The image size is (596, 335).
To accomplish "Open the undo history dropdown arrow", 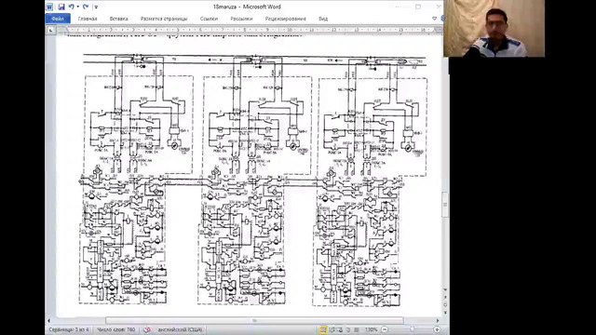I will tap(77, 7).
